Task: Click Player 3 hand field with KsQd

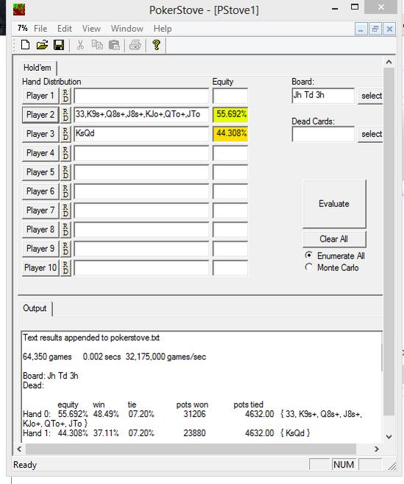Action: [141, 134]
